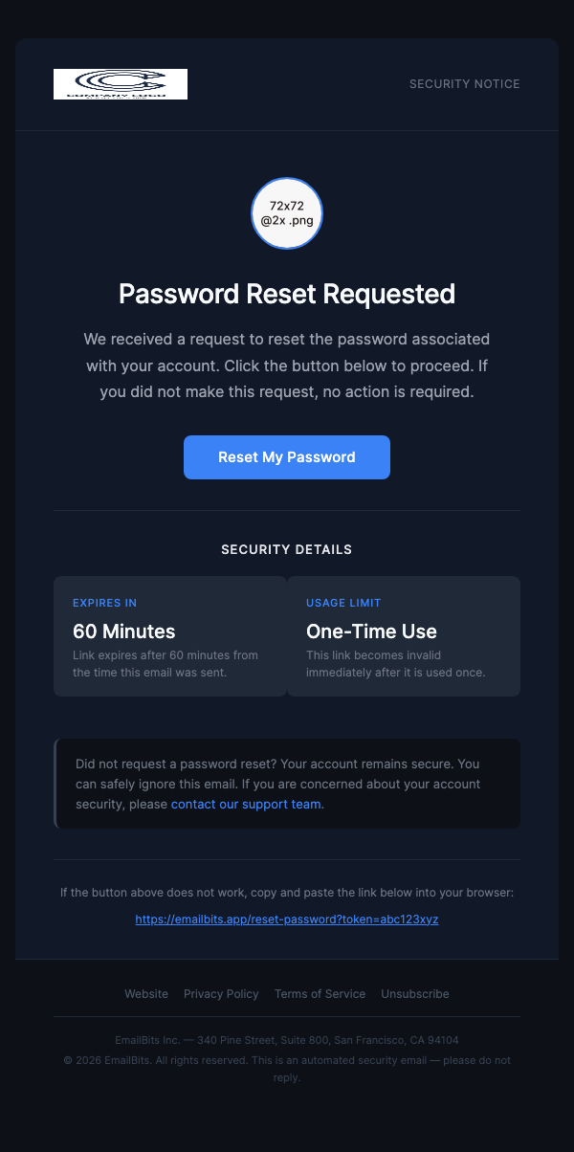Click the SECURITY NOTICE header label

pyautogui.click(x=464, y=84)
